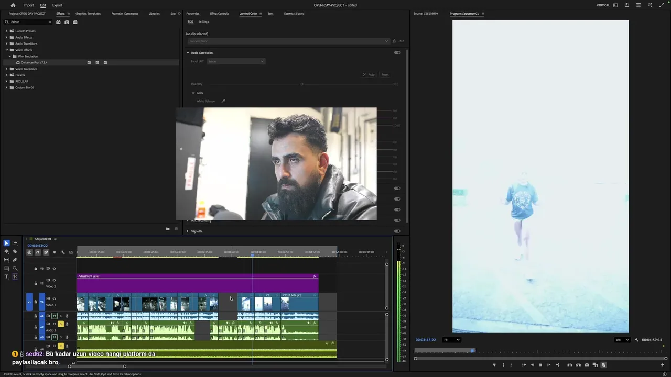The image size is (671, 377).
Task: Open the Essential Sound tab
Action: click(x=294, y=13)
